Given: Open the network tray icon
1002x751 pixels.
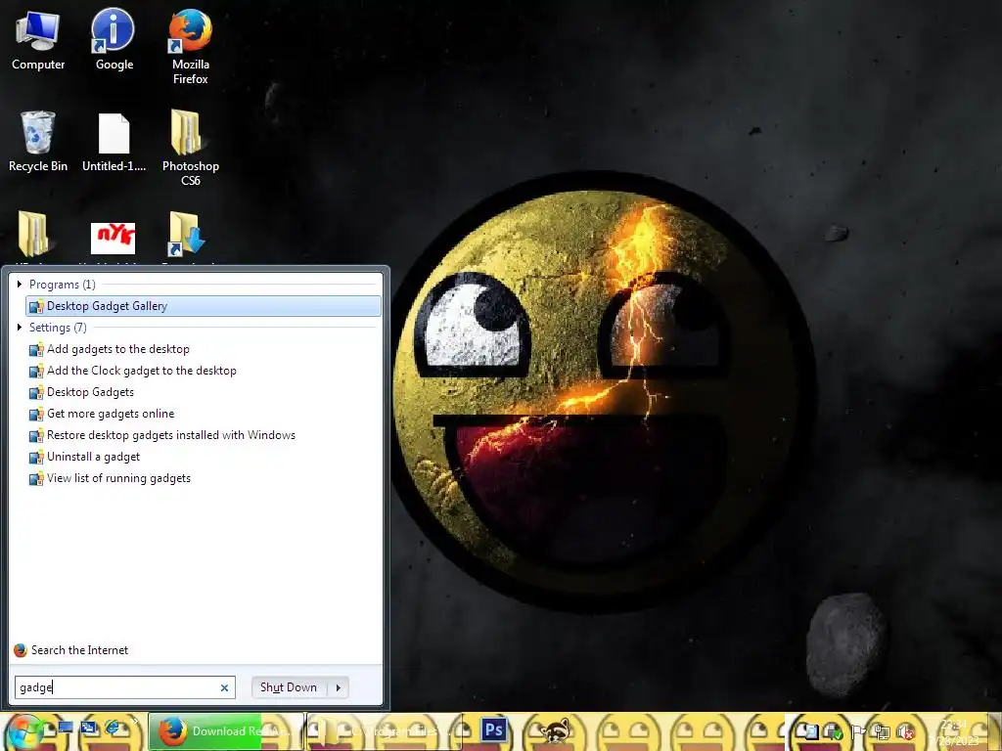Looking at the screenshot, I should tap(882, 731).
